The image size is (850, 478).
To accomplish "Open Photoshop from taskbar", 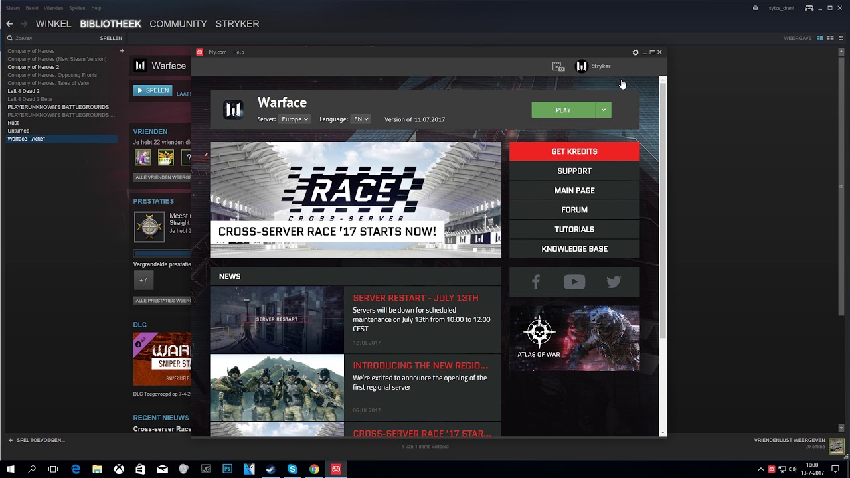I will click(227, 469).
